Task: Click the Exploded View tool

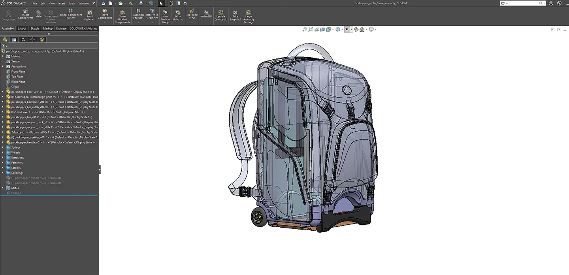Action: pos(192,14)
